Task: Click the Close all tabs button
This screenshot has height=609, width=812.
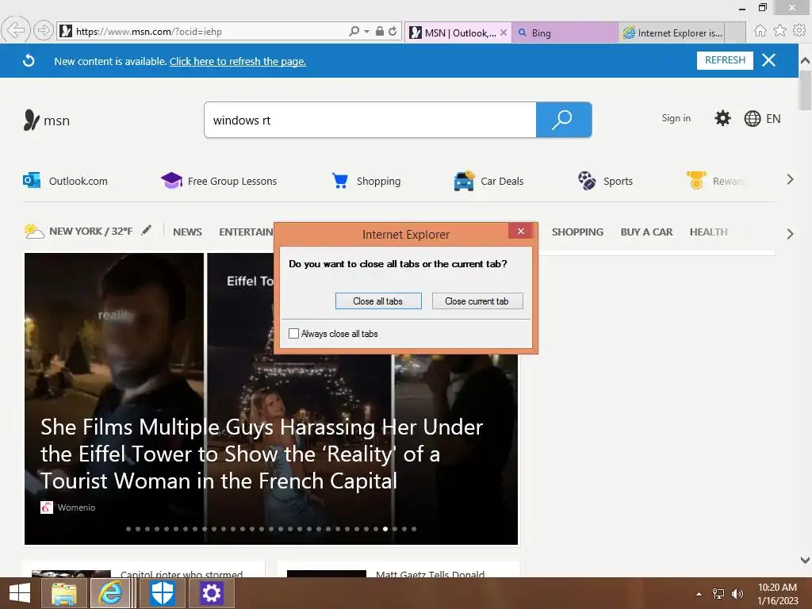Action: 378,301
